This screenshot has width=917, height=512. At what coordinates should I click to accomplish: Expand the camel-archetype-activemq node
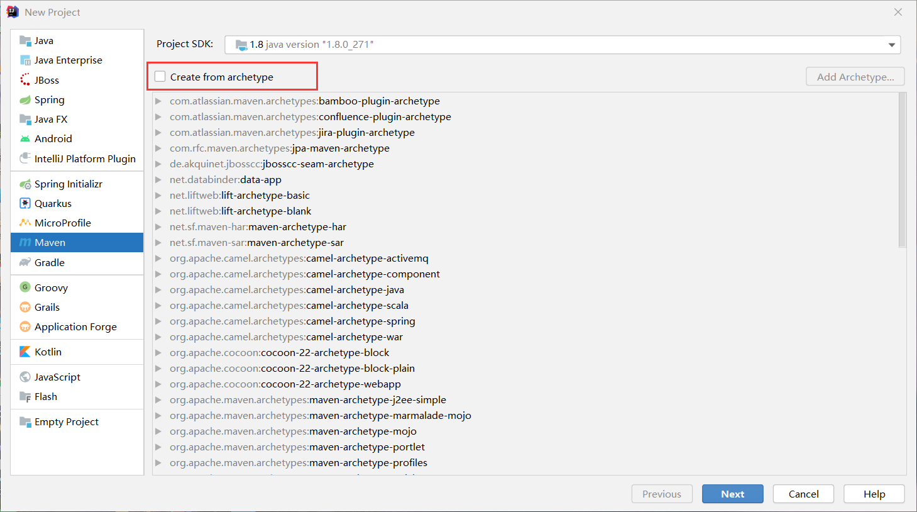158,258
